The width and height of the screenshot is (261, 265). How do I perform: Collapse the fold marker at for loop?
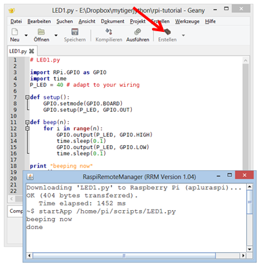(x=27, y=128)
